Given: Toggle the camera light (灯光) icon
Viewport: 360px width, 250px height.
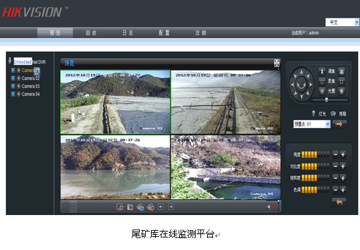Looking at the screenshot, I should [x=313, y=113].
